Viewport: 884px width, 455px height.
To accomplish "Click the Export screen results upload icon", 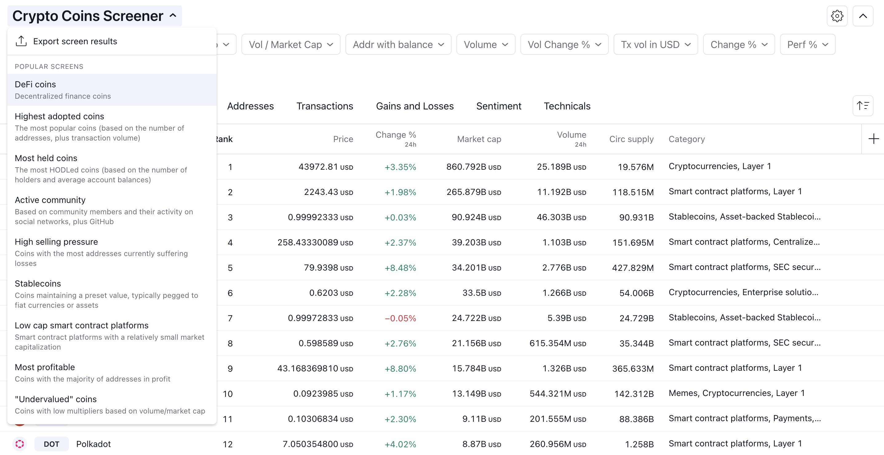I will click(21, 41).
